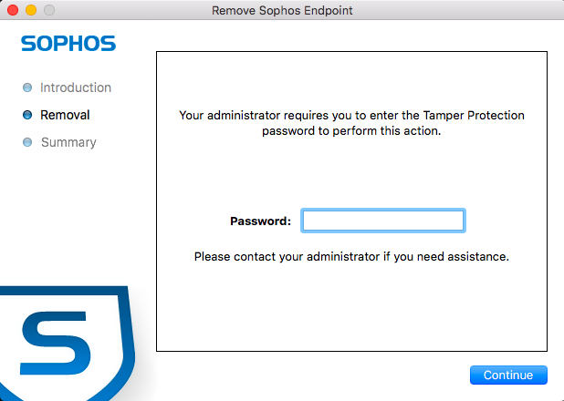Click empty title bar right of the title

(456, 10)
